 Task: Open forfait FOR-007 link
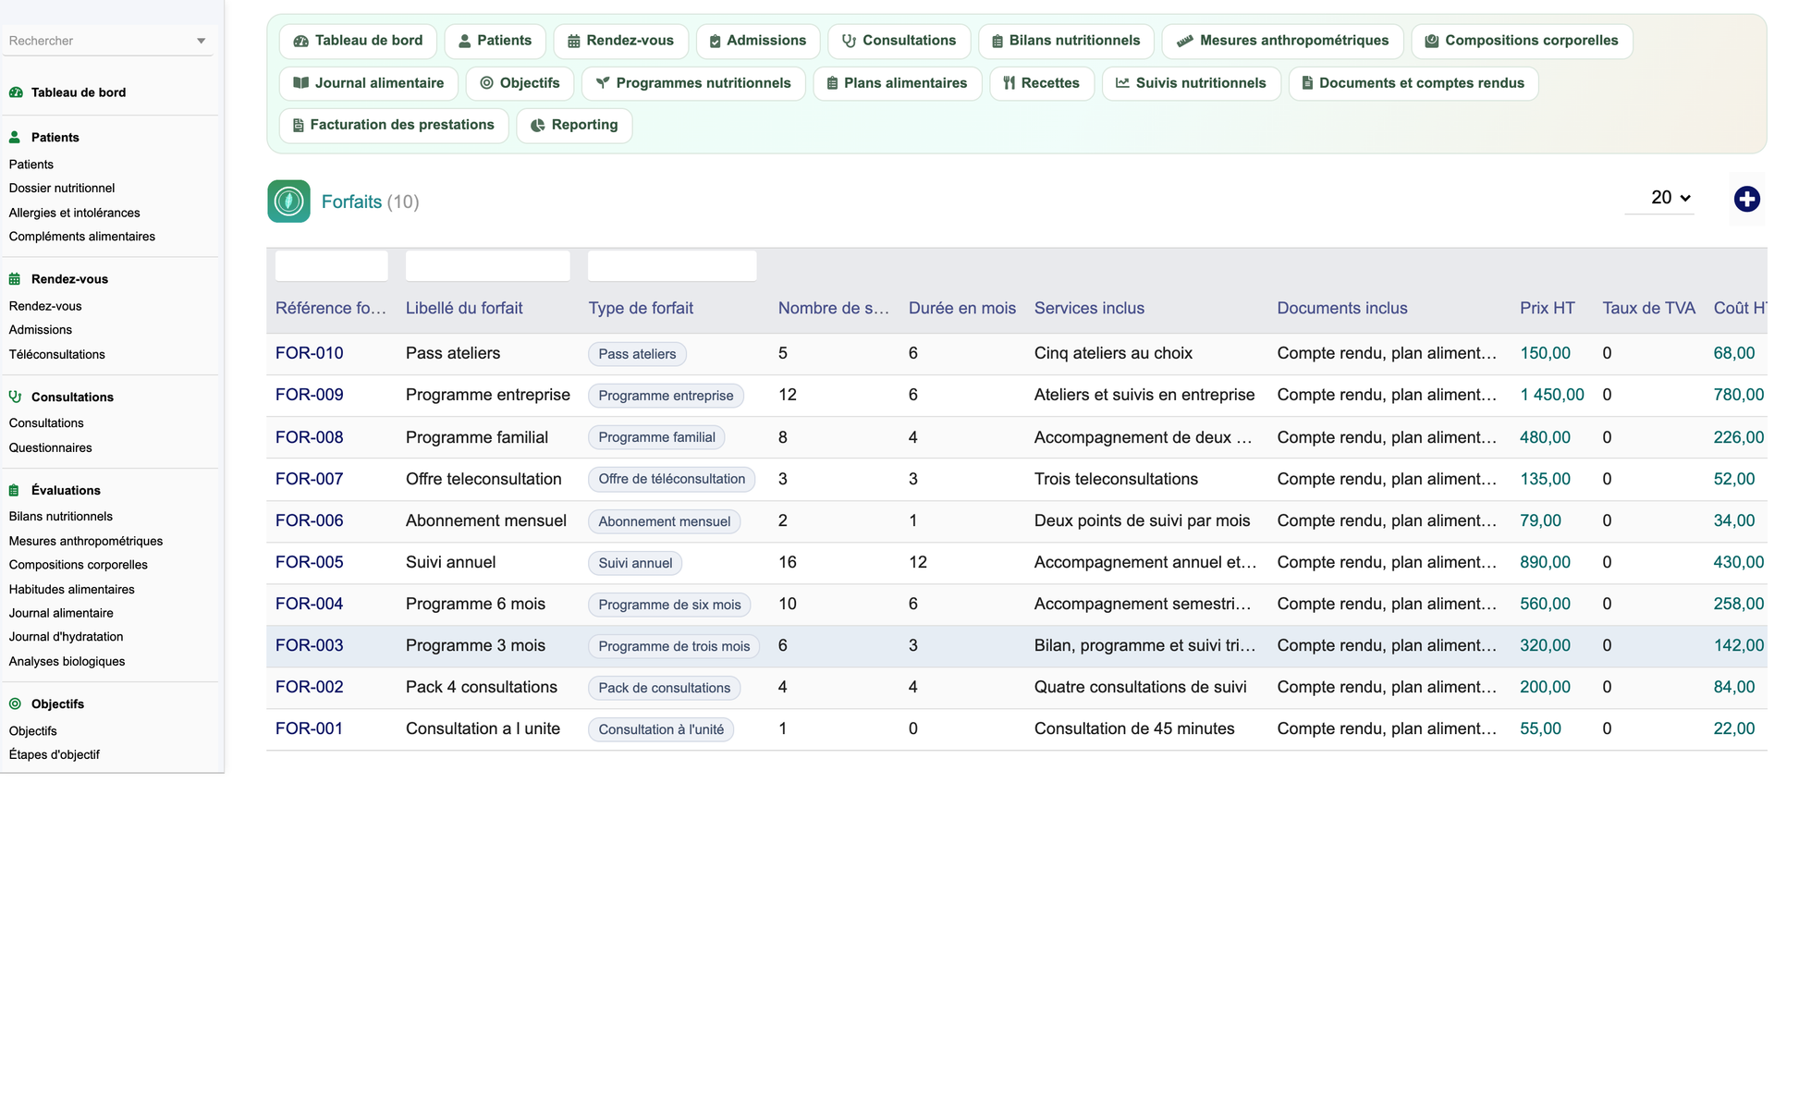(x=309, y=479)
